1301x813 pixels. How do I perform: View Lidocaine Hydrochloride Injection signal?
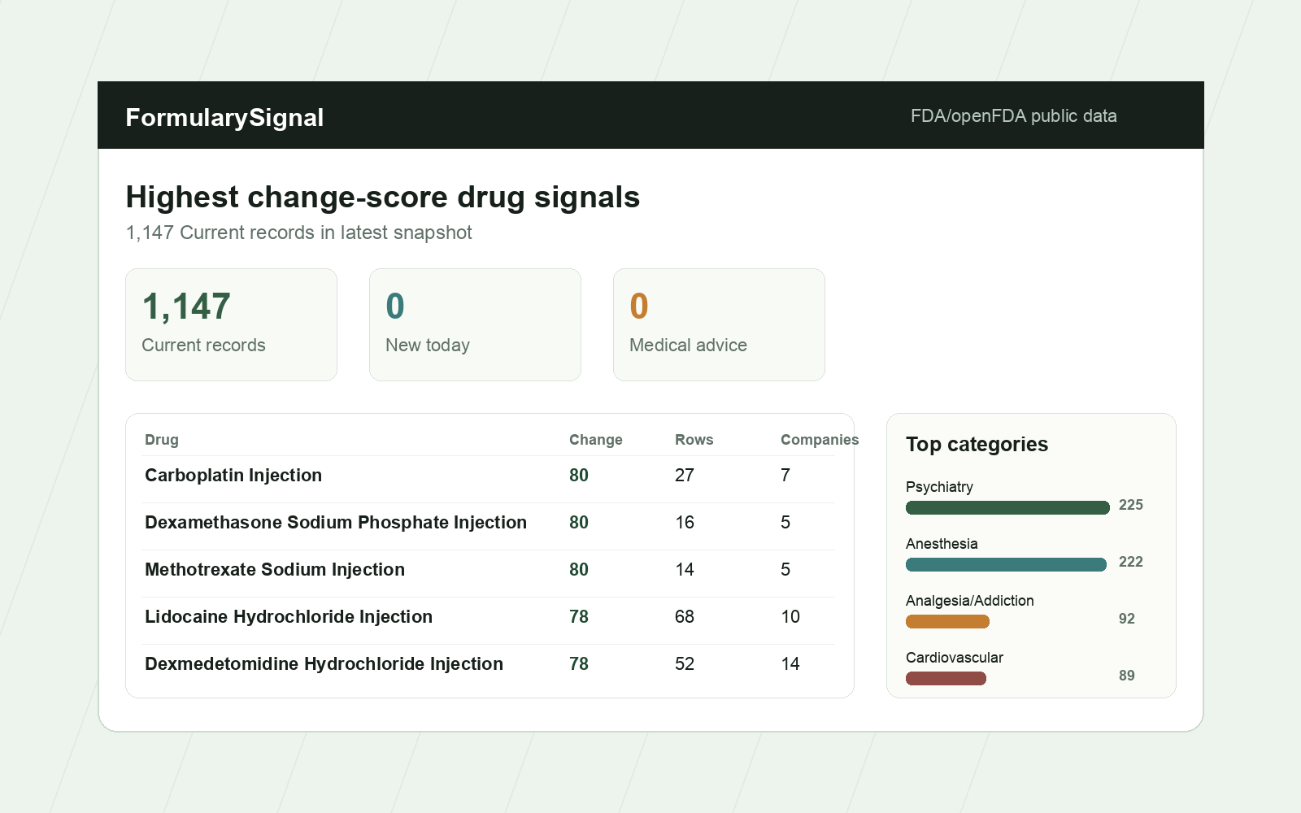click(x=289, y=617)
